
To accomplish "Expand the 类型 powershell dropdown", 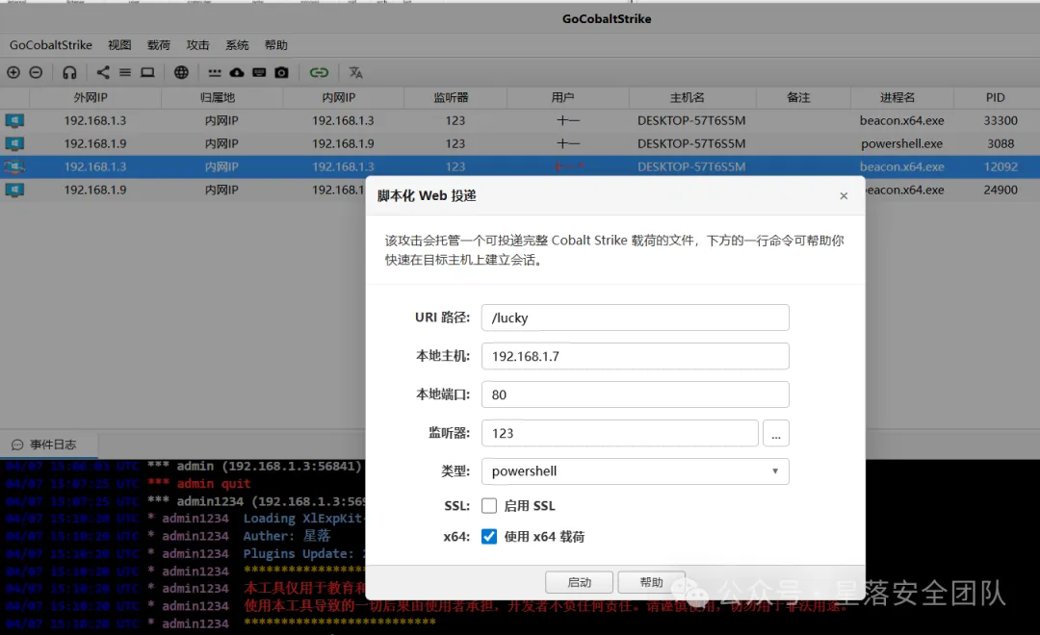I will (x=636, y=471).
